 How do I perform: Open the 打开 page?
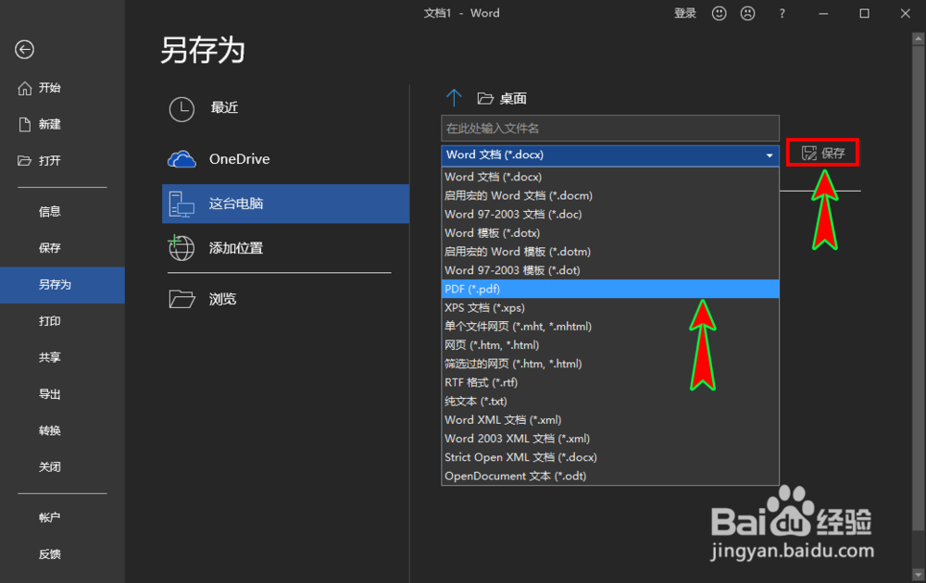click(62, 160)
